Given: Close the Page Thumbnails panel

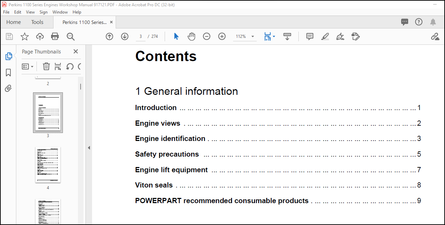Looking at the screenshot, I should click(76, 51).
